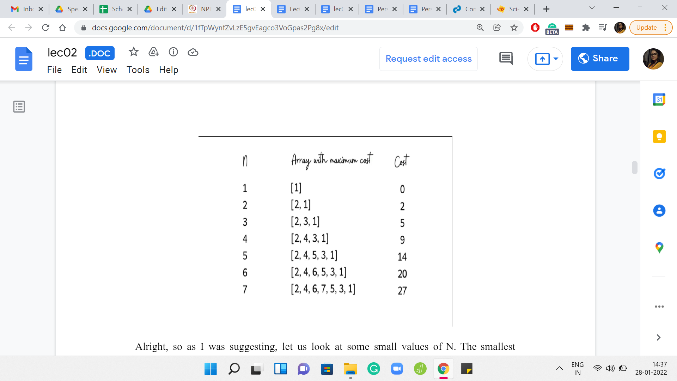The width and height of the screenshot is (677, 381).
Task: Open the Tools menu
Action: click(x=138, y=70)
